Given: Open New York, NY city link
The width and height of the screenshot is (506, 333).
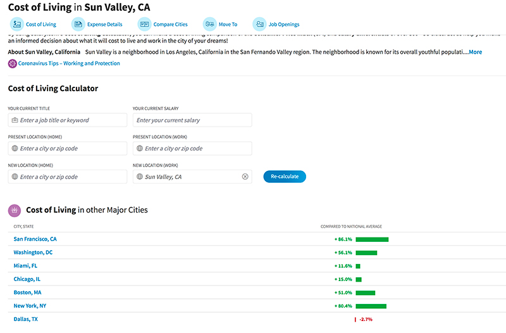Looking at the screenshot, I should [30, 306].
